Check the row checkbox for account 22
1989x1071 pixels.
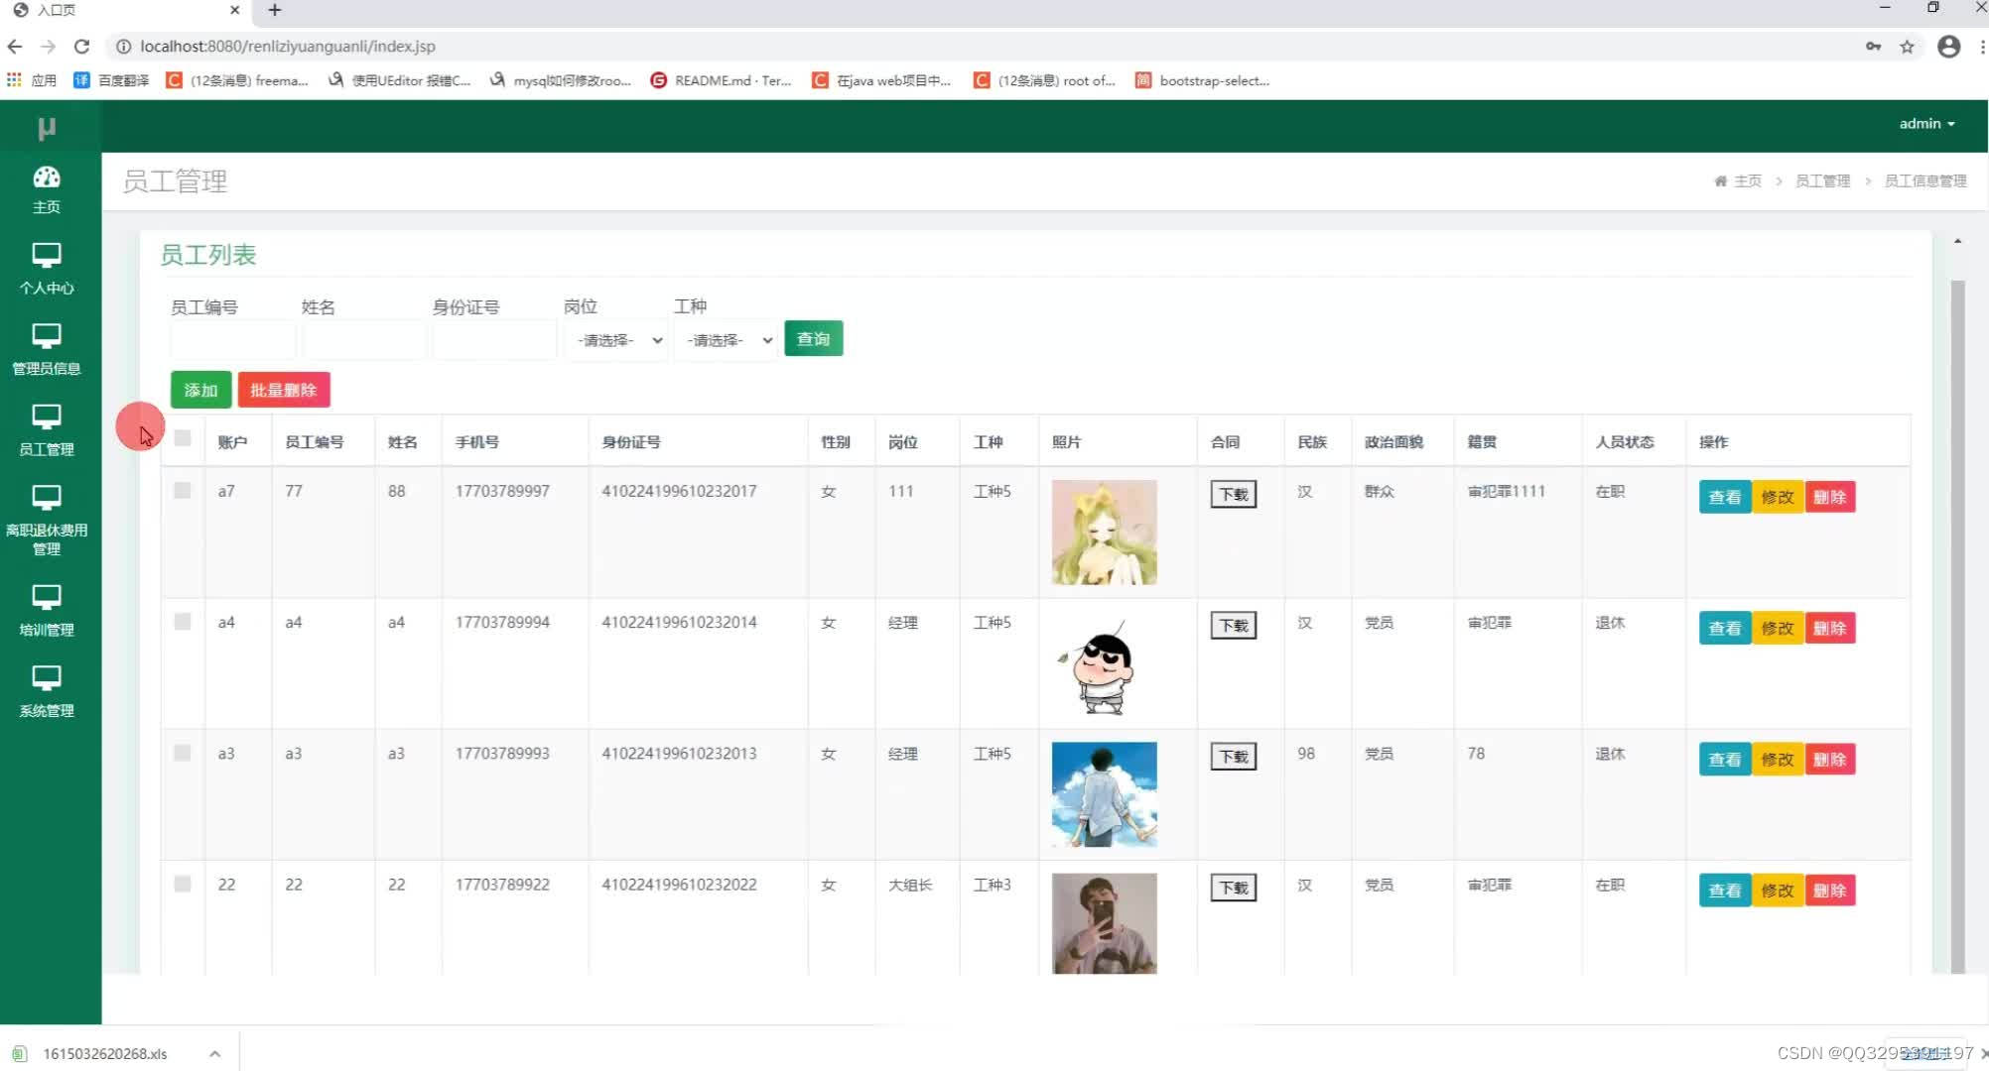tap(183, 884)
